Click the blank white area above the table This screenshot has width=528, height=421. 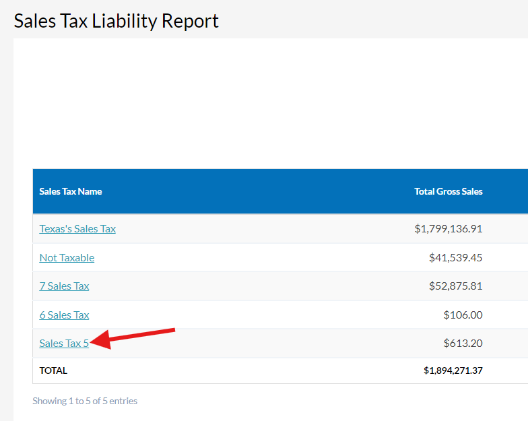(269, 101)
